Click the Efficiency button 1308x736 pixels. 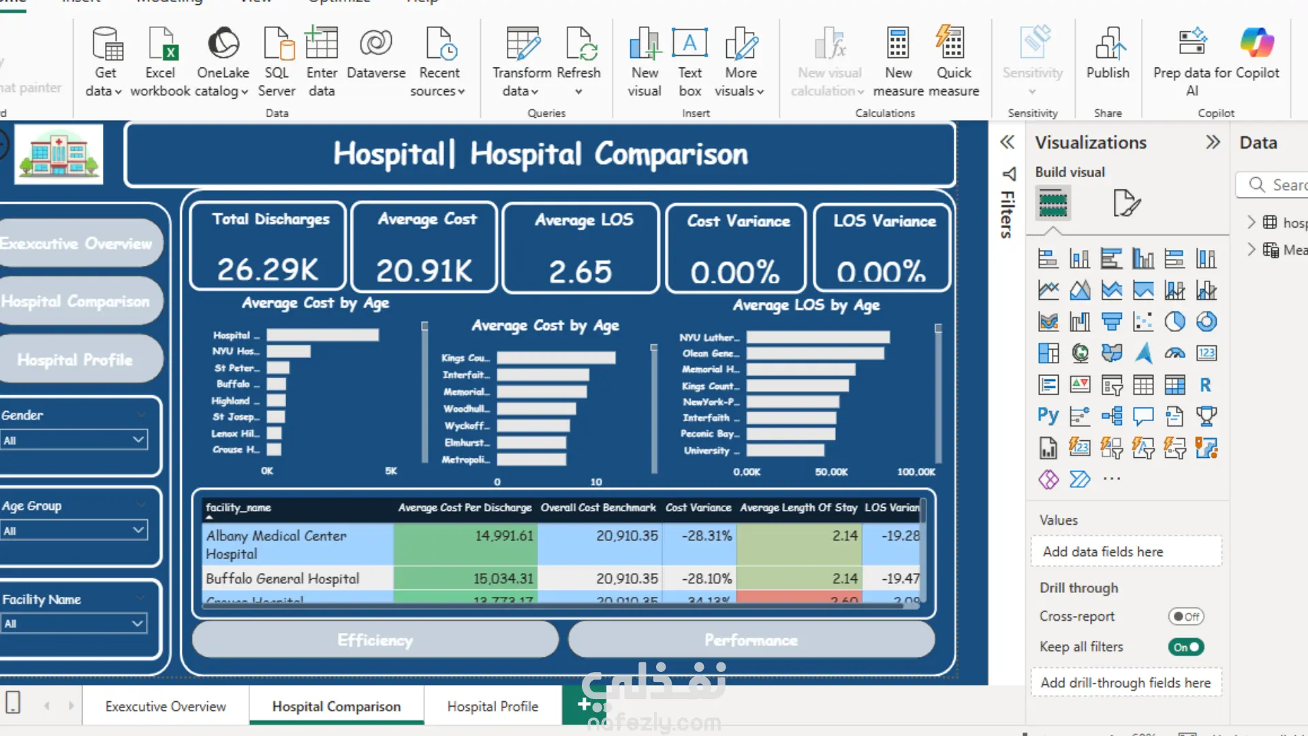pyautogui.click(x=375, y=640)
